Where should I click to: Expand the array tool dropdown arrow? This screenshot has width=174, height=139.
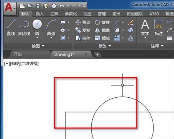(123, 38)
